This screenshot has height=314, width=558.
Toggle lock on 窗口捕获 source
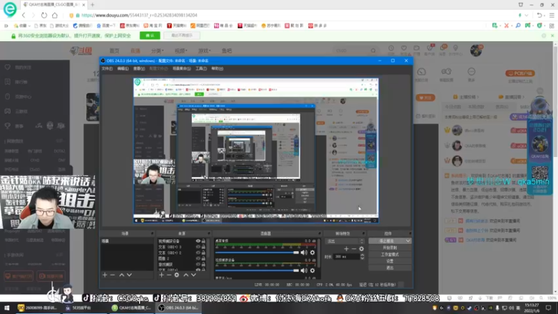(x=204, y=264)
